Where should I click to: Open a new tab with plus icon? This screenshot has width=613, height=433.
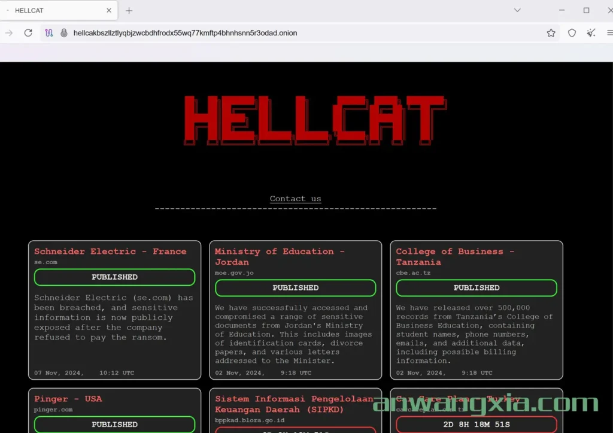click(x=129, y=11)
